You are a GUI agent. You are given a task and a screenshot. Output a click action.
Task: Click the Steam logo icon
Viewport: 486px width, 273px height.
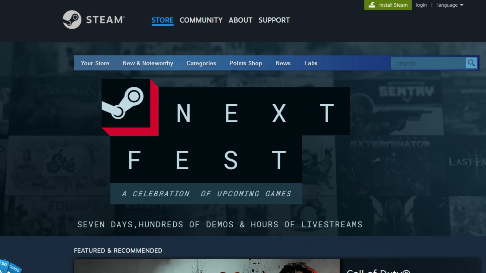(x=72, y=19)
